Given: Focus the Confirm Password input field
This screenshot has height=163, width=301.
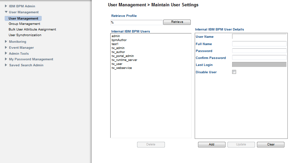Looking at the screenshot, I should click(259, 58).
